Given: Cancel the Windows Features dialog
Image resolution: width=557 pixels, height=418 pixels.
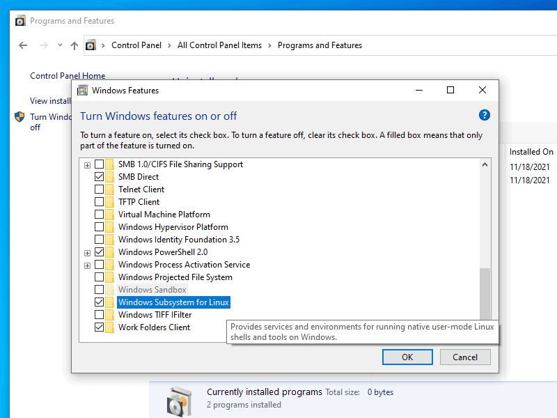Looking at the screenshot, I should (x=465, y=357).
